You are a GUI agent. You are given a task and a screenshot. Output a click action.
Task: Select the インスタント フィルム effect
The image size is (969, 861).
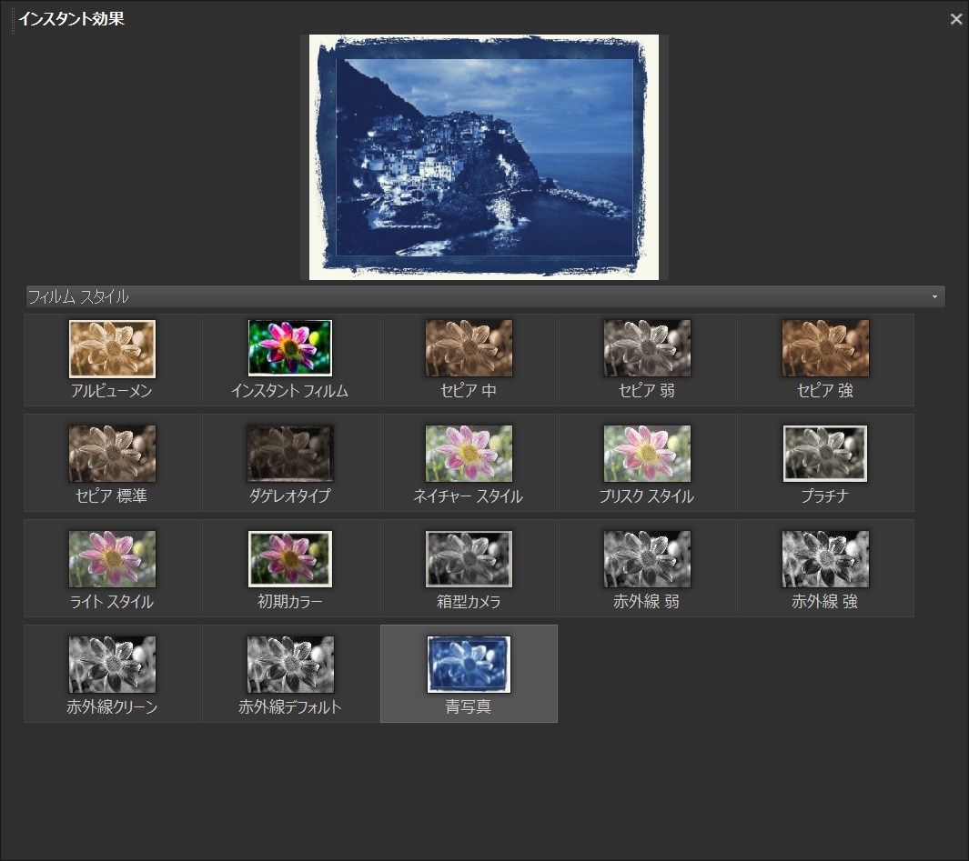[290, 359]
